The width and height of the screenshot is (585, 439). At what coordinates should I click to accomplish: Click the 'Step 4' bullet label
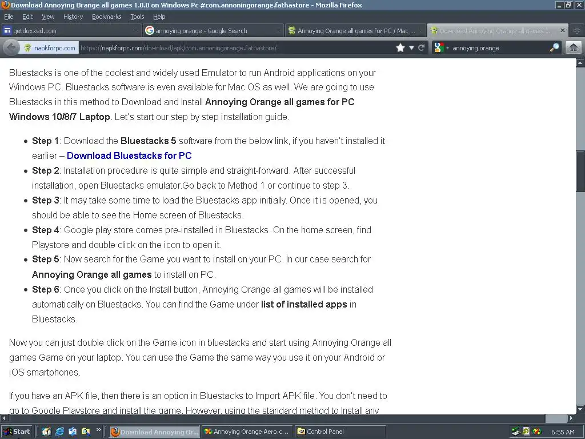(x=46, y=230)
